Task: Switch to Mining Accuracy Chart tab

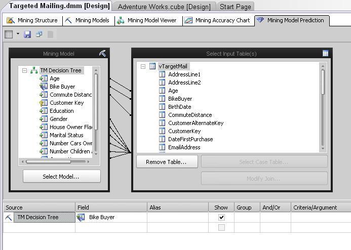Action: point(218,20)
